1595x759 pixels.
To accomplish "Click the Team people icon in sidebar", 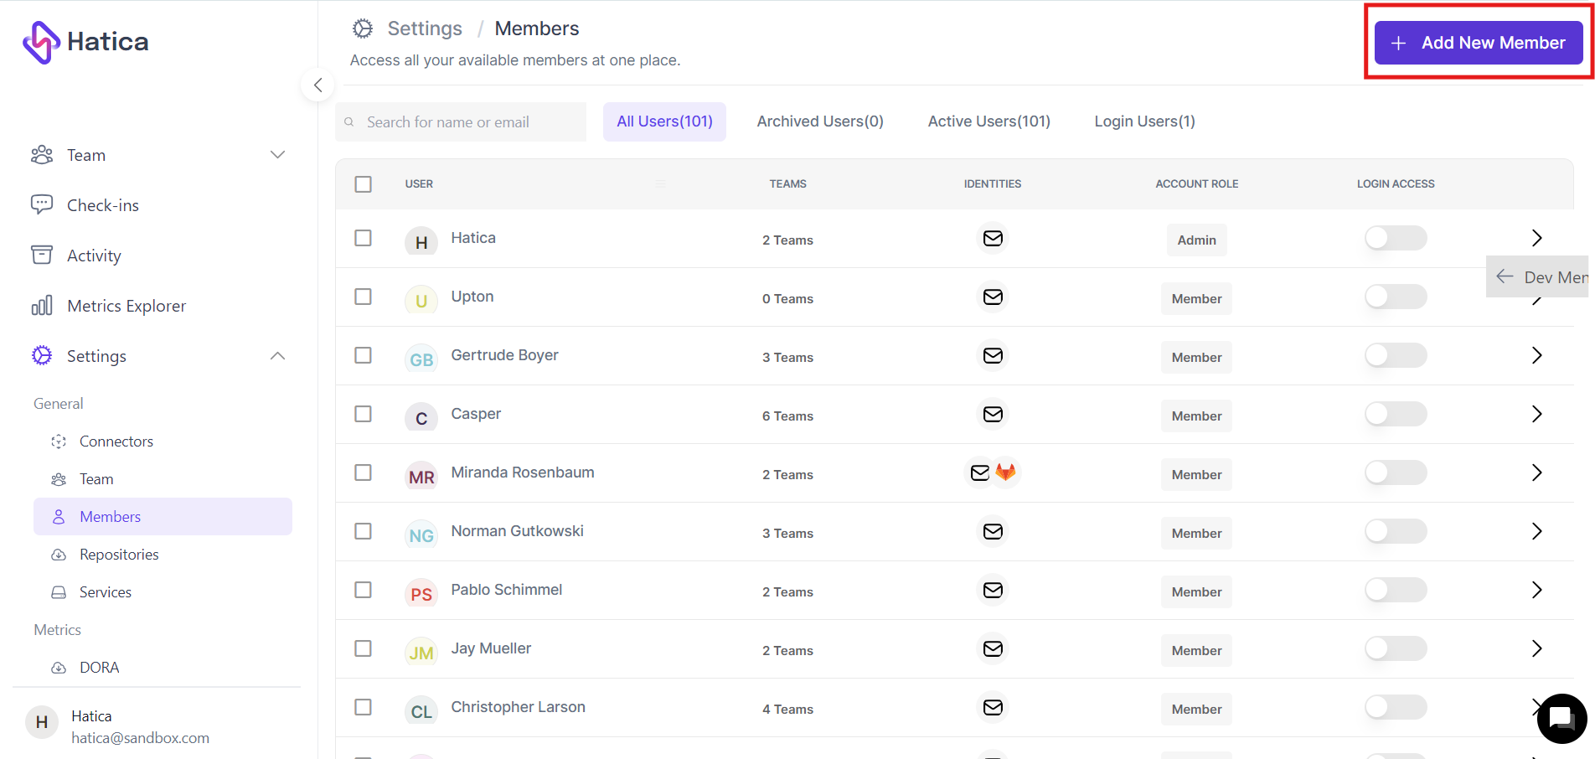I will pyautogui.click(x=42, y=155).
